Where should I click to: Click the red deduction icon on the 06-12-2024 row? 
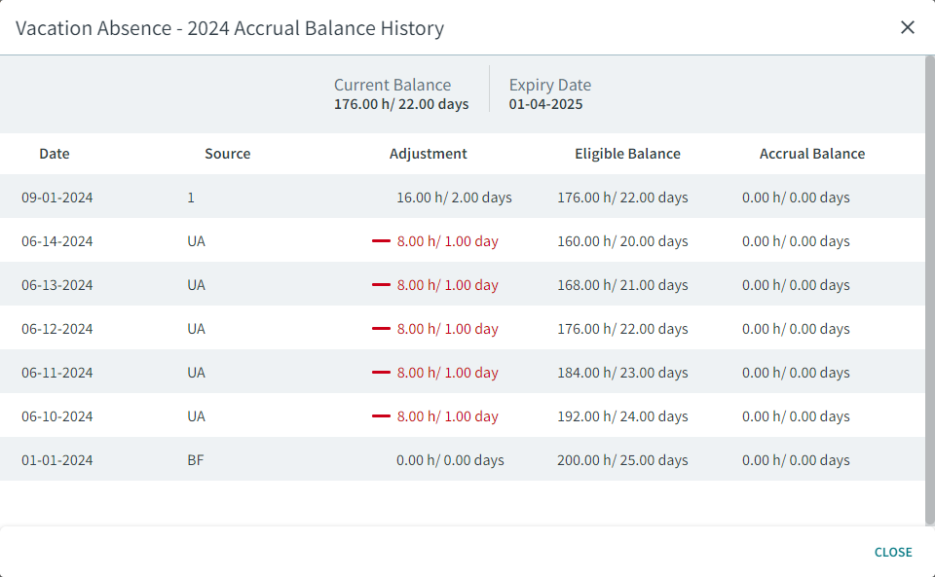point(380,328)
